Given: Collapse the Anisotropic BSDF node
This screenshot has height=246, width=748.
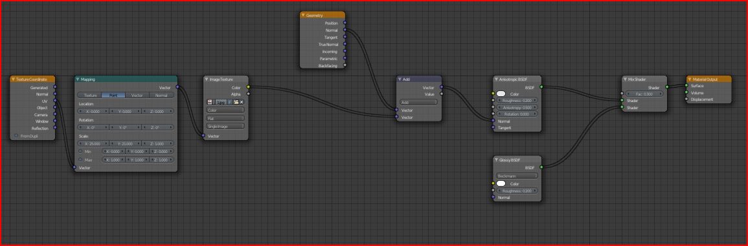Looking at the screenshot, I should [496, 79].
